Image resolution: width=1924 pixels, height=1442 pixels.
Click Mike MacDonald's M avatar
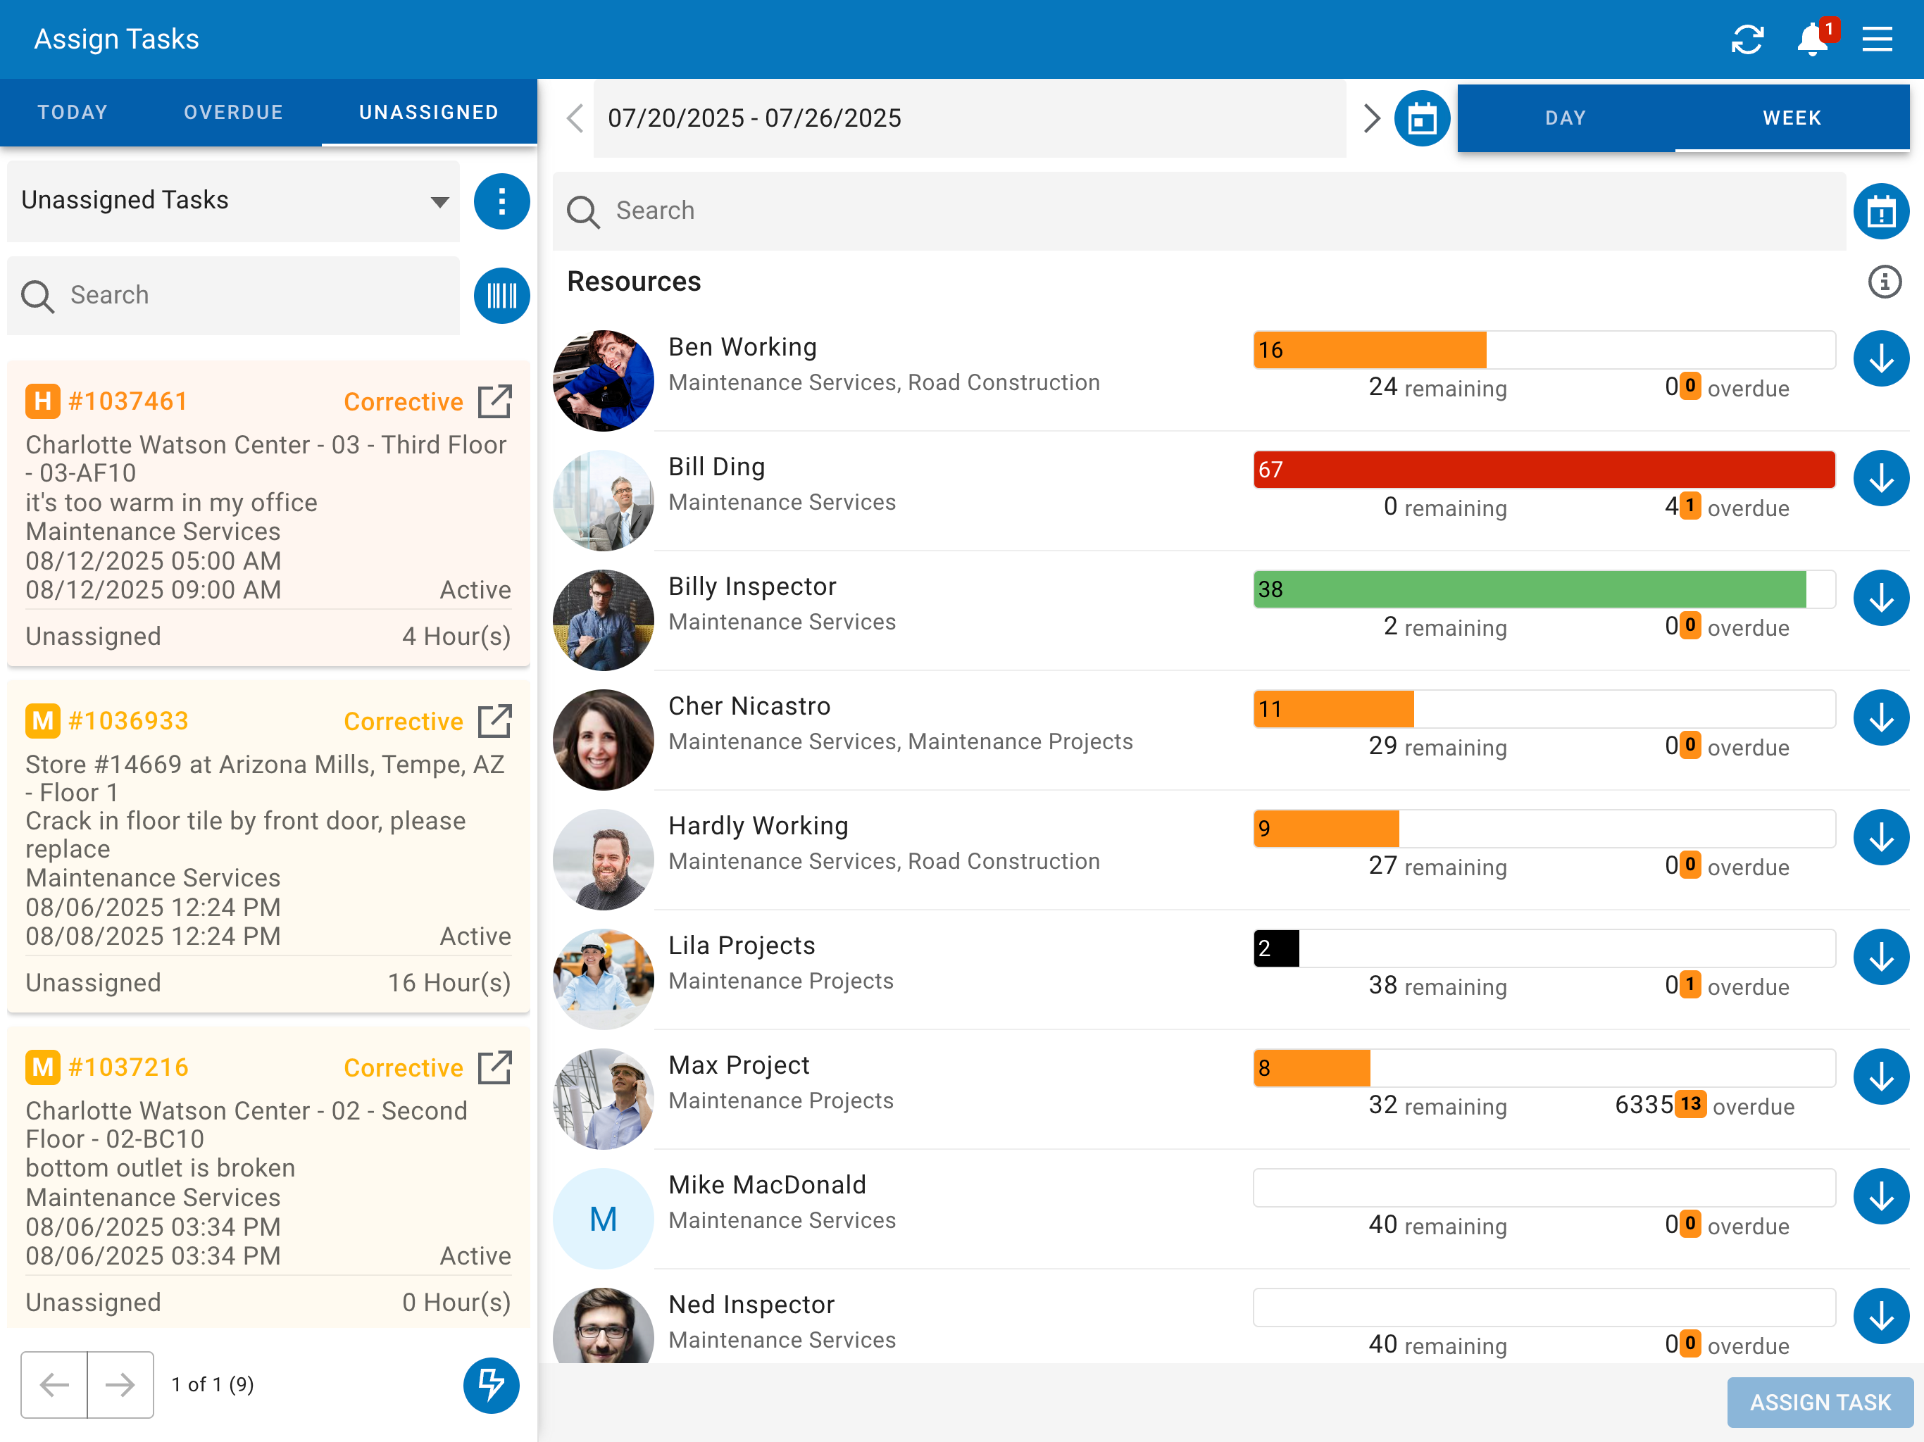click(x=603, y=1217)
